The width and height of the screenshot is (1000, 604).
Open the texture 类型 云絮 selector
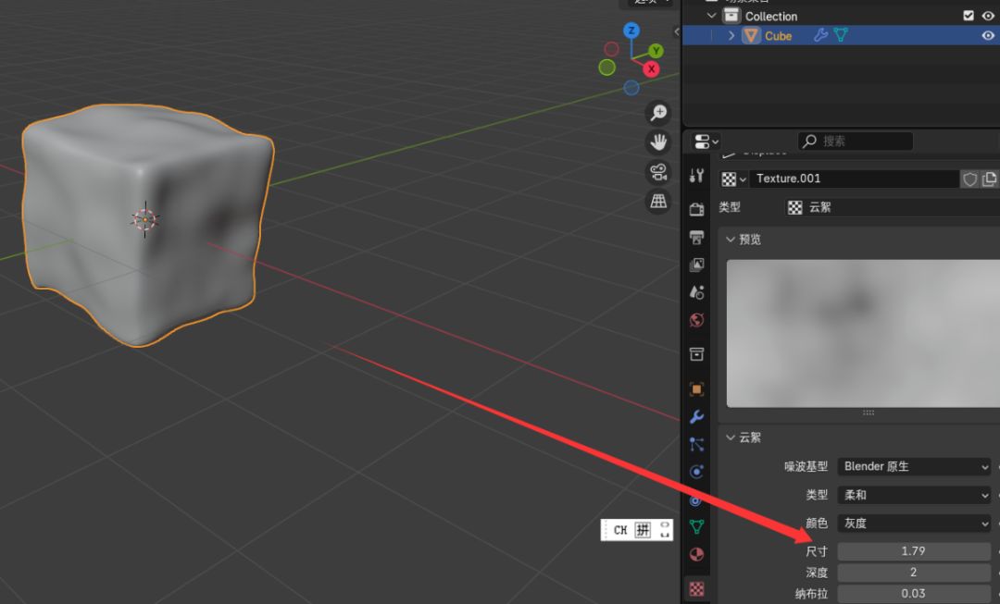(x=889, y=208)
